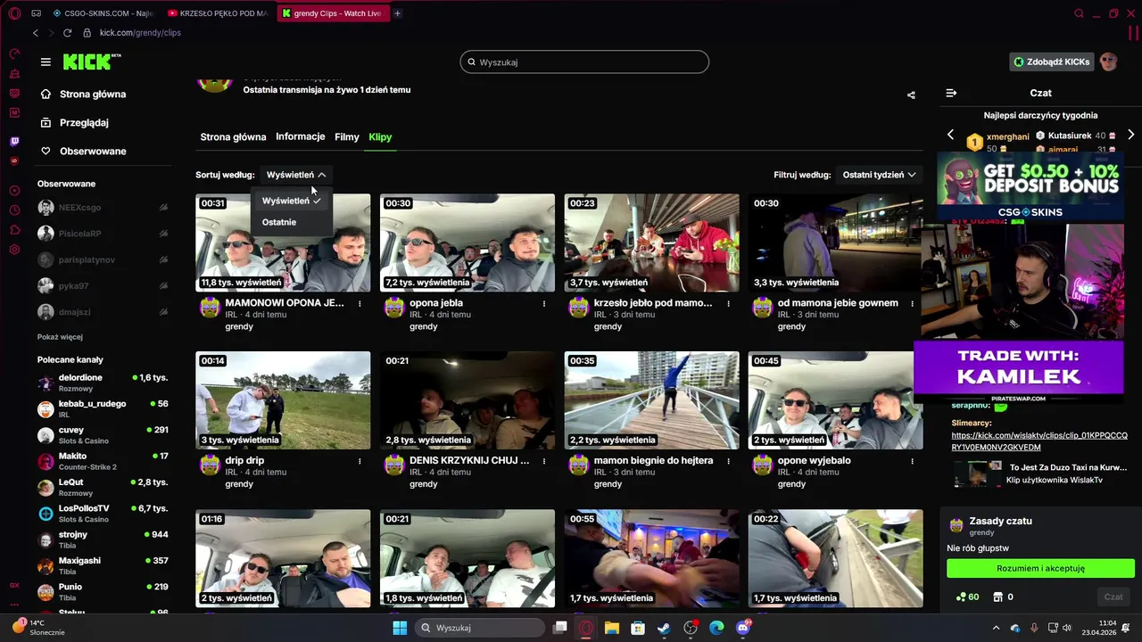Accept chat rules with Rozumiem i akceptuję

(x=1040, y=568)
